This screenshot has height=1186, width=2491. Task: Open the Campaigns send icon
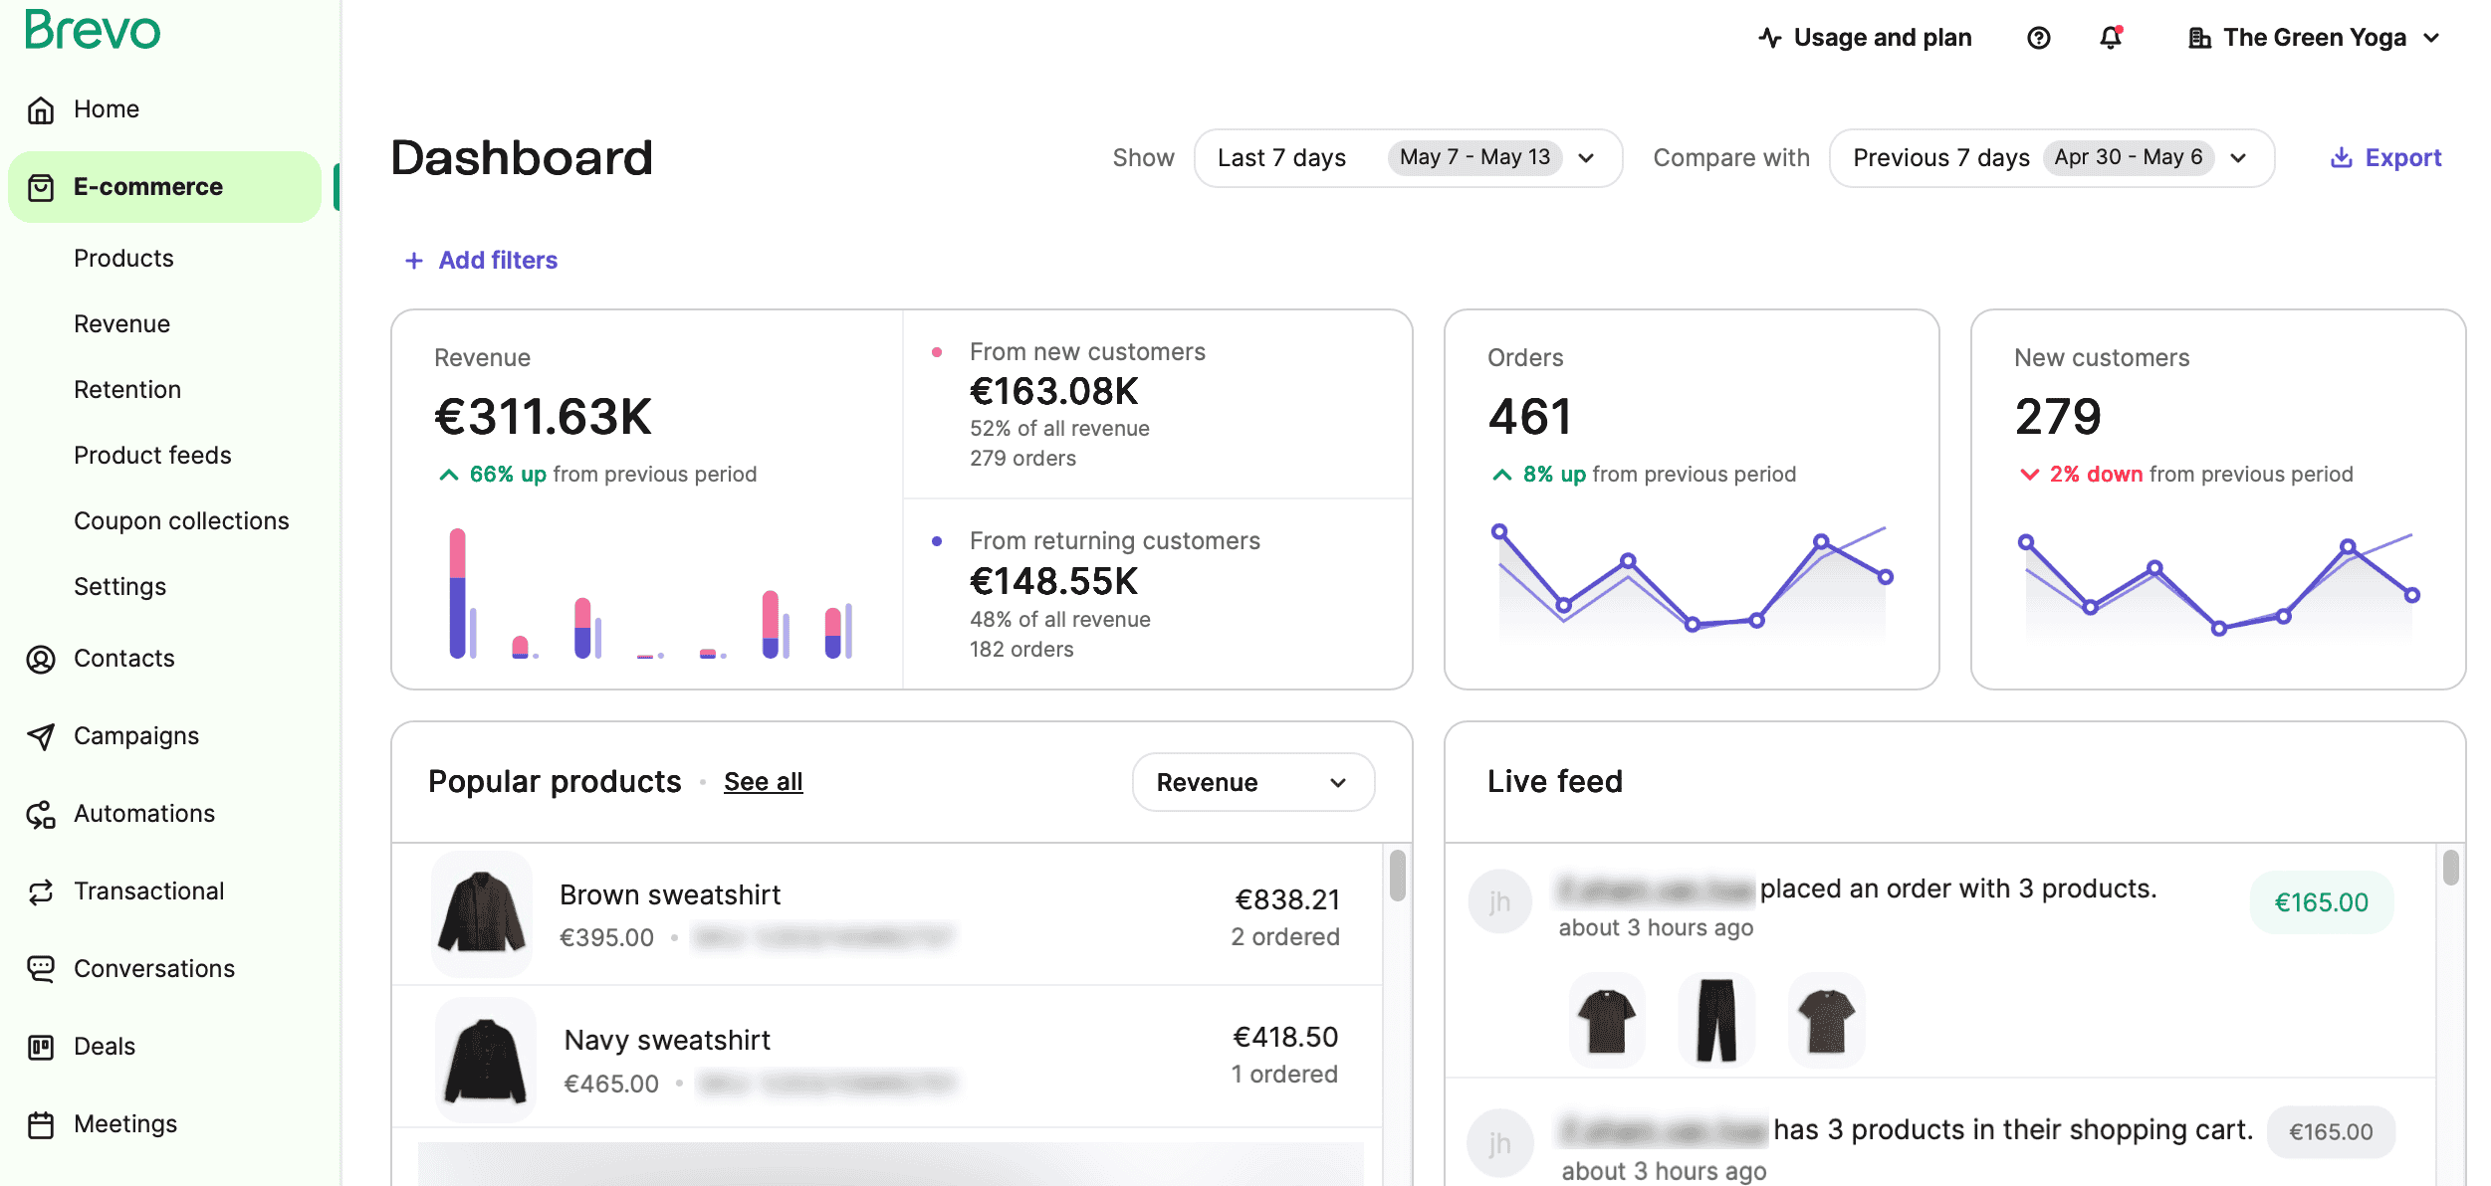tap(40, 735)
